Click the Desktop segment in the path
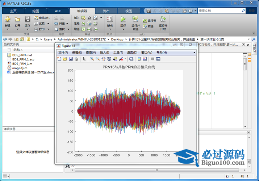The width and height of the screenshot is (259, 181). tap(117, 39)
